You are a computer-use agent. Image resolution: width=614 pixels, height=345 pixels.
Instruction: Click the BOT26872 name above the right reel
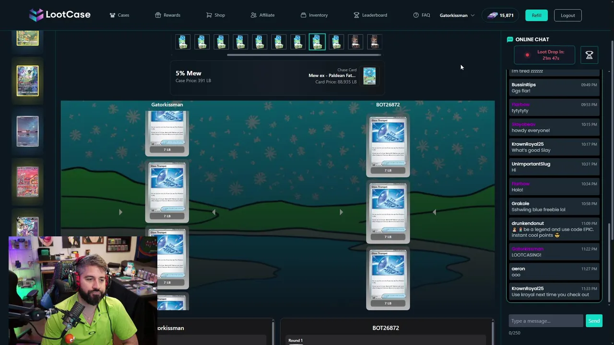click(x=388, y=104)
